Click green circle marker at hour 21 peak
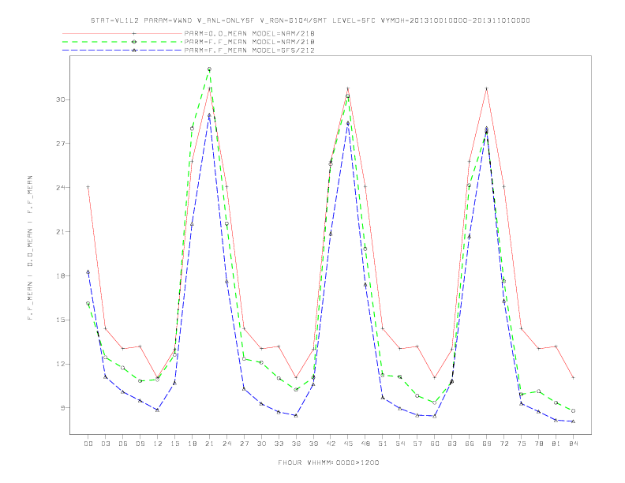The image size is (625, 483). click(x=209, y=69)
